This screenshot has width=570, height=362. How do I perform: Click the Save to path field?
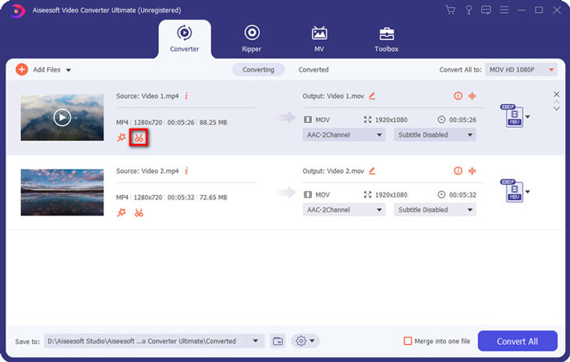pyautogui.click(x=146, y=341)
